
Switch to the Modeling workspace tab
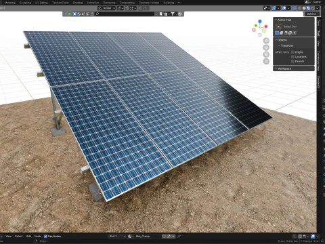pos(10,3)
